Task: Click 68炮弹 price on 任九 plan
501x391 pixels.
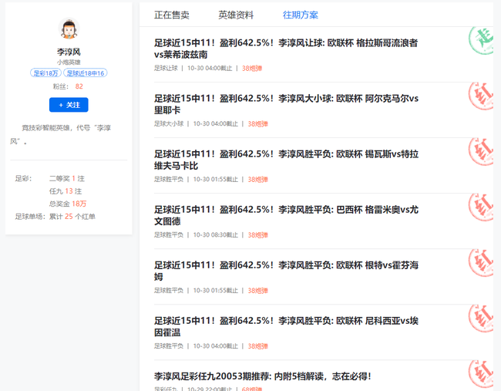Action: pos(252,389)
